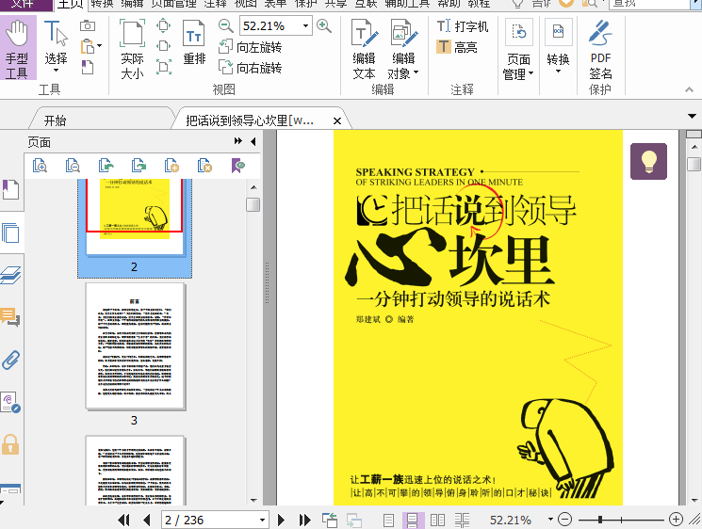The height and width of the screenshot is (529, 702).
Task: Open the Layers sidebar panel
Action: pyautogui.click(x=10, y=275)
